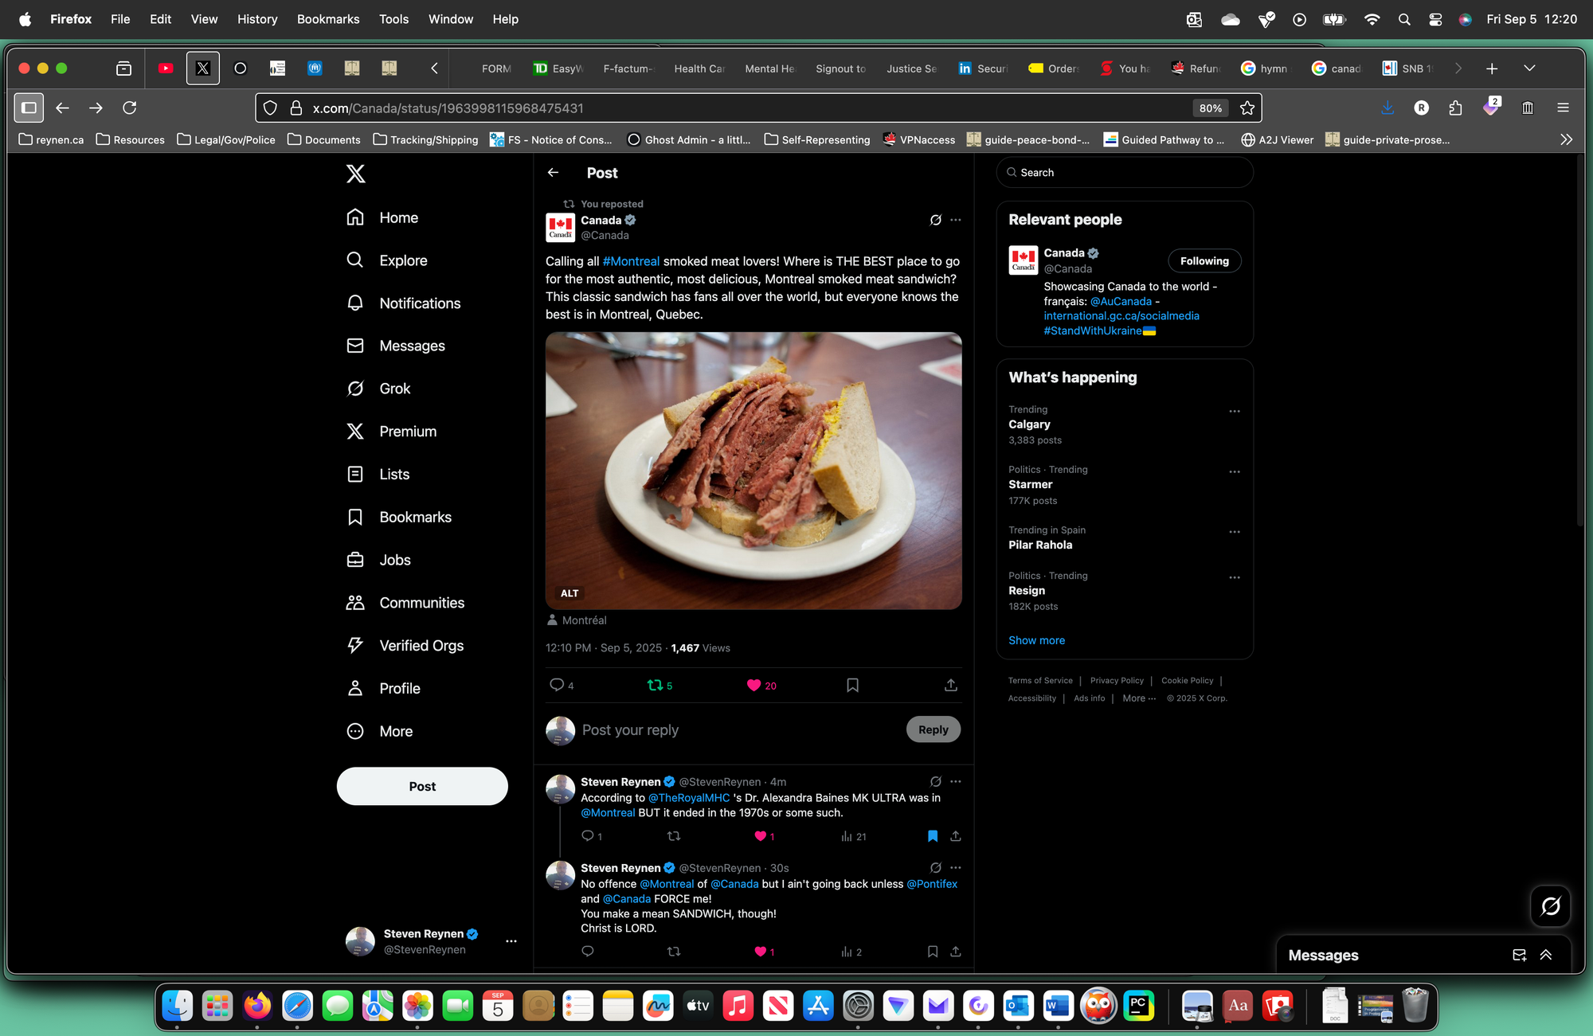Open the floating Grok button
The height and width of the screenshot is (1036, 1593).
(1550, 906)
